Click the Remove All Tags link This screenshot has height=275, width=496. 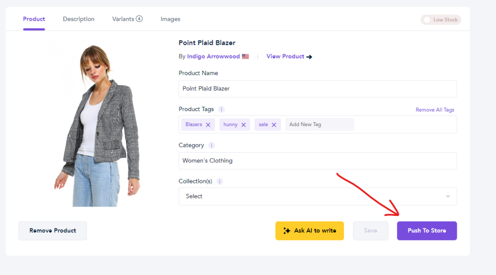434,110
